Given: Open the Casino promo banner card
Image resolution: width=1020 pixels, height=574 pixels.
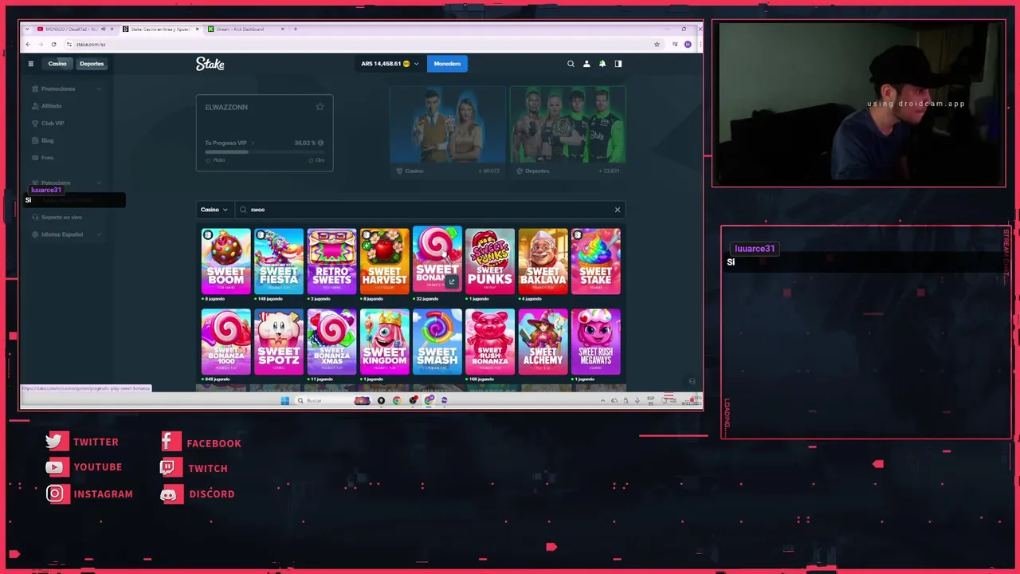Looking at the screenshot, I should click(448, 132).
